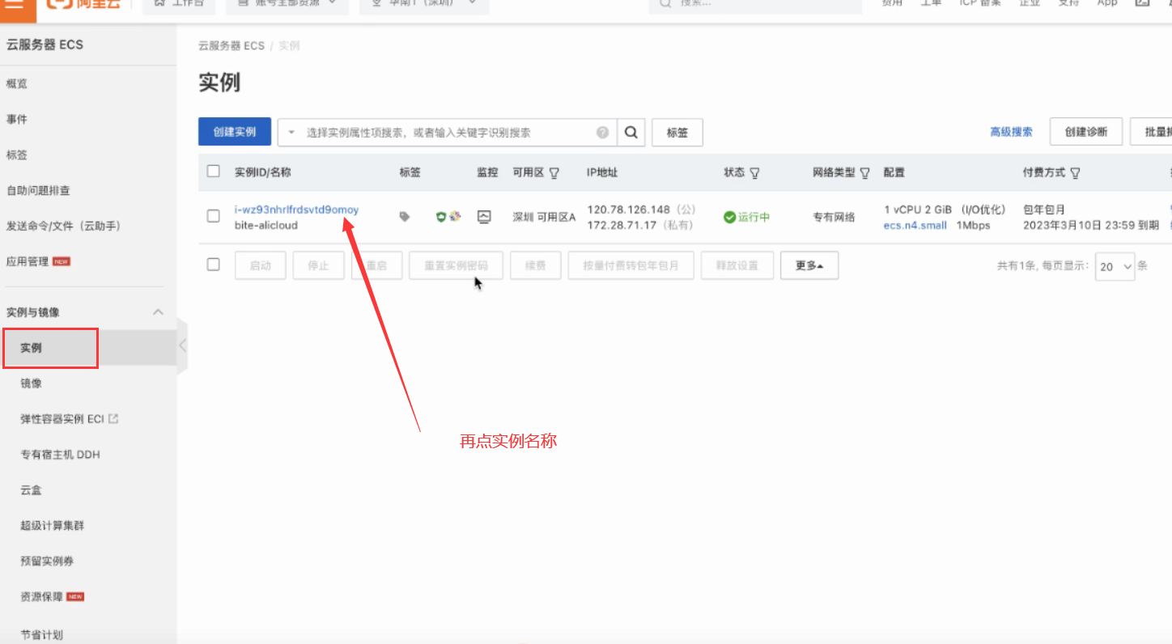Click the colorful icon beside the shield
1172x644 pixels.
(x=455, y=216)
